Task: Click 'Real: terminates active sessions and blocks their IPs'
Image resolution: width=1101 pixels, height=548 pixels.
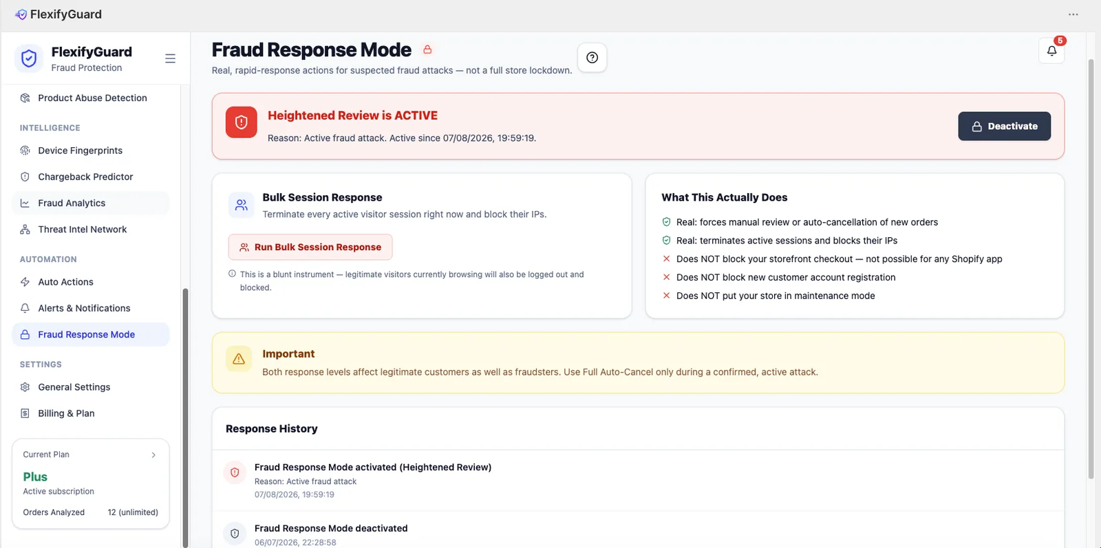Action: point(787,241)
